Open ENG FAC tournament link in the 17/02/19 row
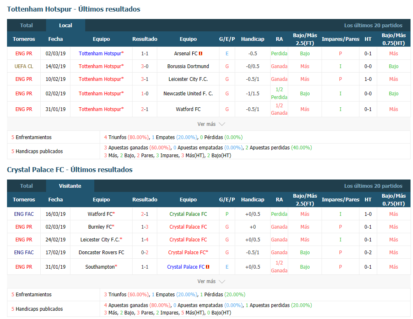 tap(24, 253)
